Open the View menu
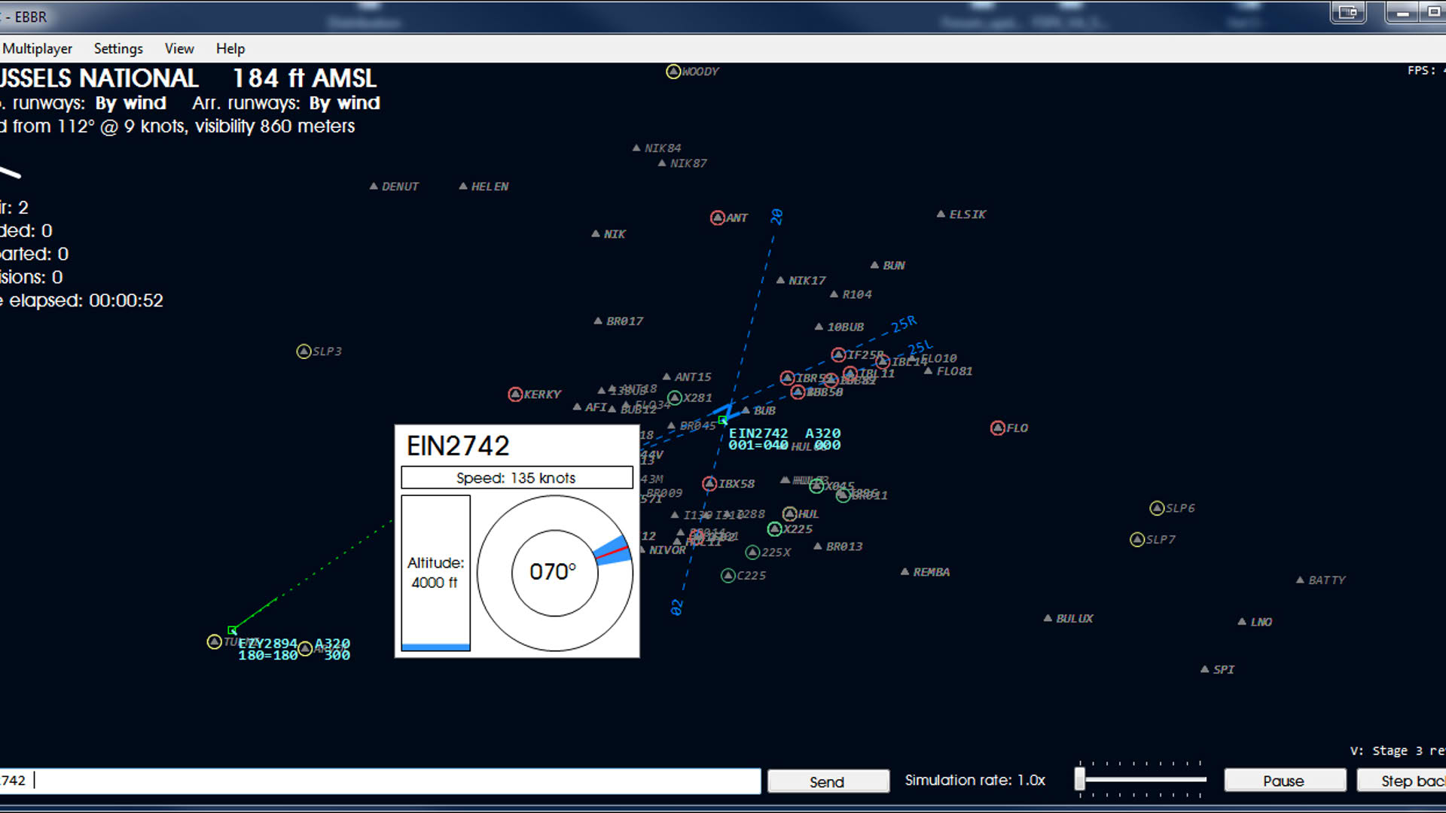Viewport: 1446px width, 813px height. [179, 48]
